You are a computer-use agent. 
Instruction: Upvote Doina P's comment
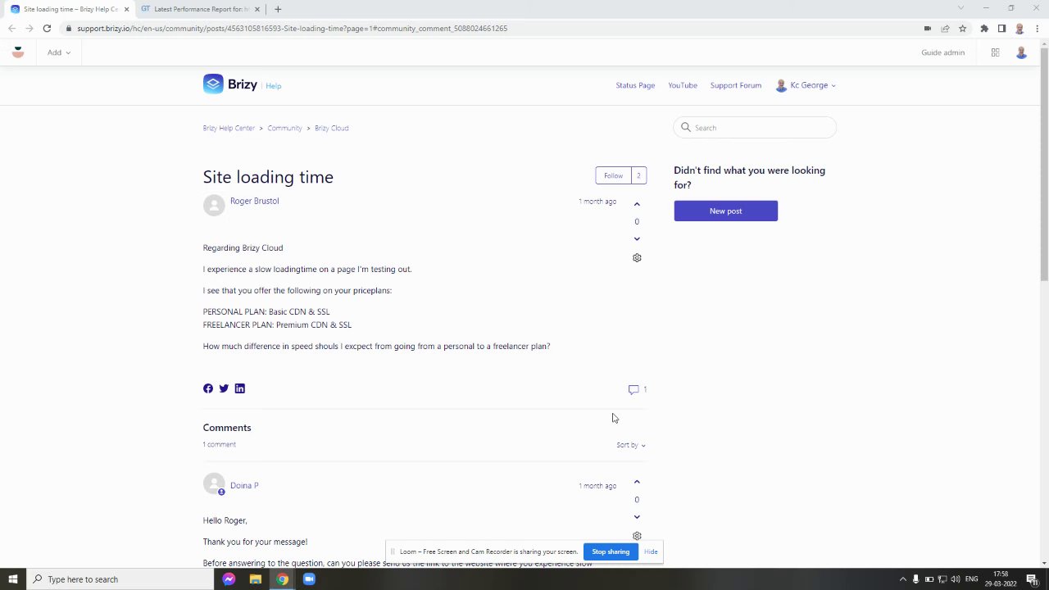click(x=637, y=482)
